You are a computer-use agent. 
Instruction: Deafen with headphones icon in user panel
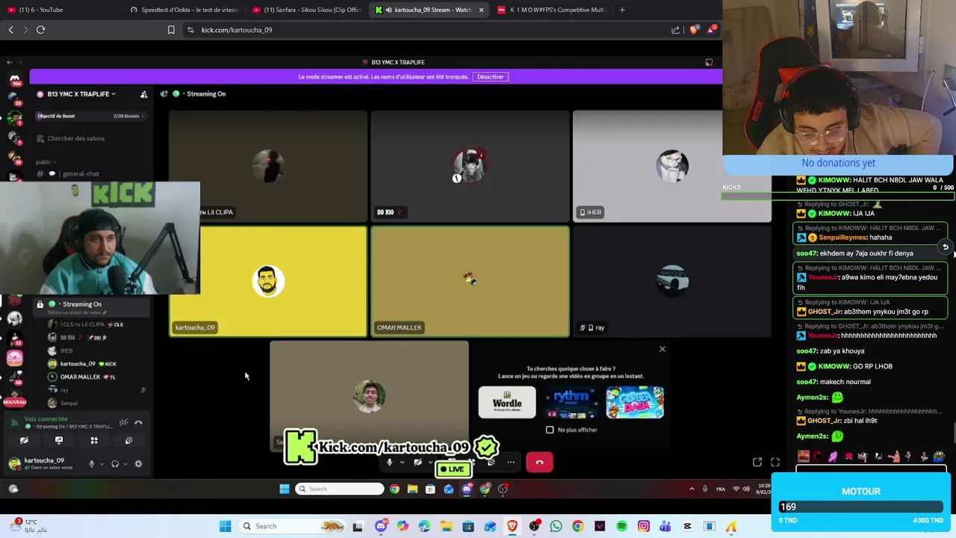coord(115,464)
